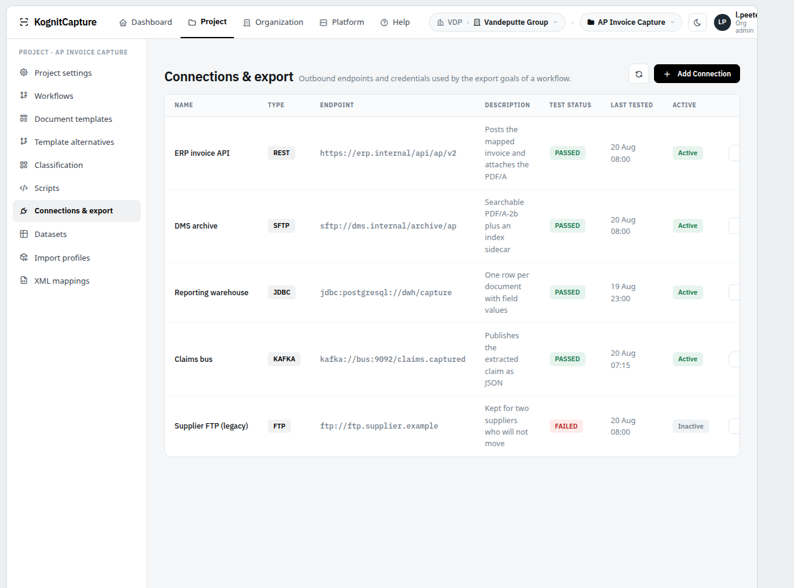This screenshot has height=588, width=794.
Task: Click the Scripts code icon
Action: tap(24, 188)
